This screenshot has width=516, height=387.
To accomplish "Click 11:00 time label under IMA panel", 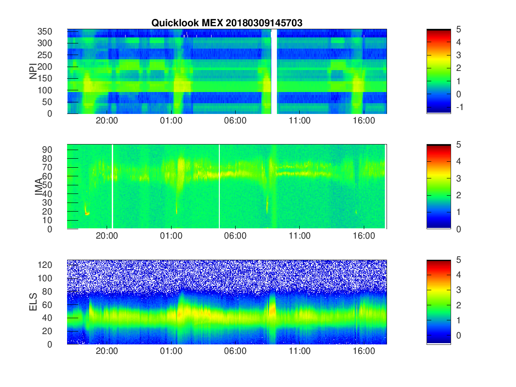I will click(x=300, y=236).
